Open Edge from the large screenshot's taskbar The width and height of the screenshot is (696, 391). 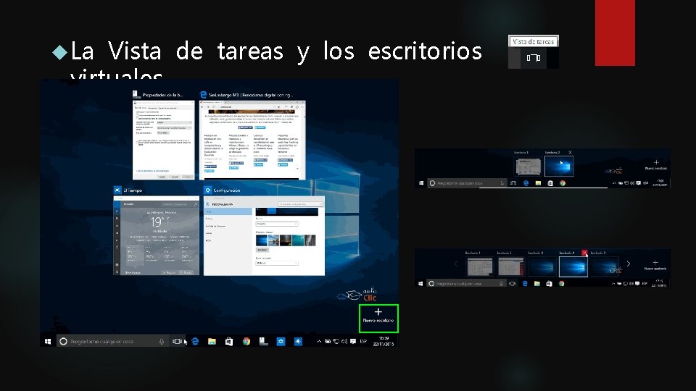coord(195,341)
